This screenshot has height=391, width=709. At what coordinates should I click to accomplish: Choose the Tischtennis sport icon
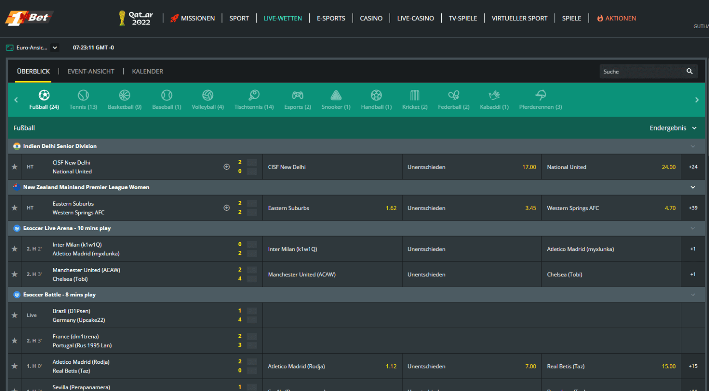[x=254, y=95]
